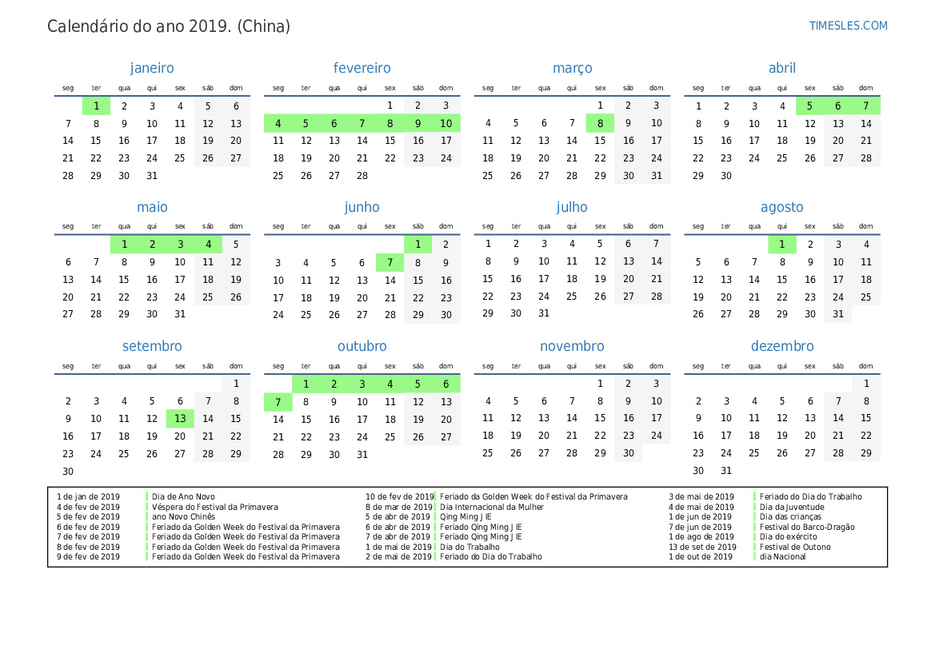Click the dezembro month title
Screen dimensions: 935x661
[781, 346]
